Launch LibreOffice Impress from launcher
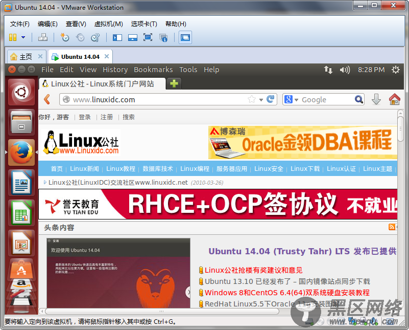This screenshot has height=330, width=409. (x=21, y=243)
